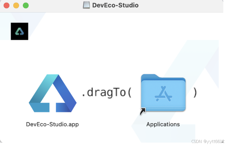Select the Applications folder shortcut icon
Screen dimensions: 226x146
[x=163, y=95]
